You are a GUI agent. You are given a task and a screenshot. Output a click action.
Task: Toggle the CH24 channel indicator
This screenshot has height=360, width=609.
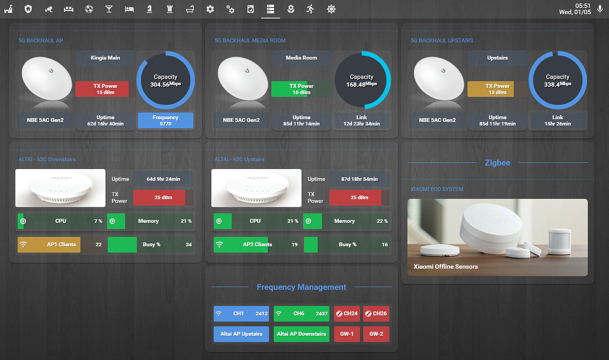coord(347,314)
